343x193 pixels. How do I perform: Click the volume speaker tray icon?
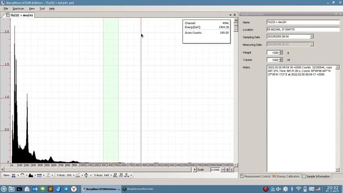tap(278, 189)
